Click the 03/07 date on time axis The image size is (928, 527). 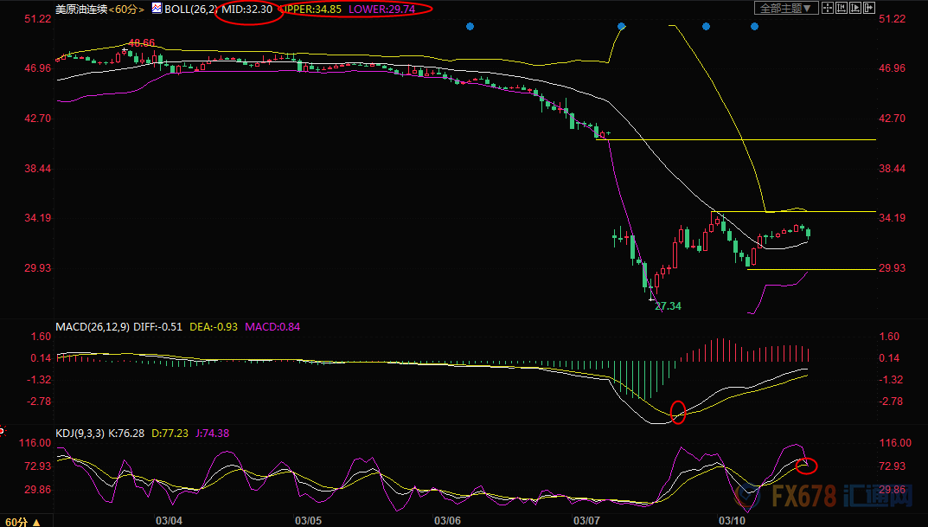(586, 521)
